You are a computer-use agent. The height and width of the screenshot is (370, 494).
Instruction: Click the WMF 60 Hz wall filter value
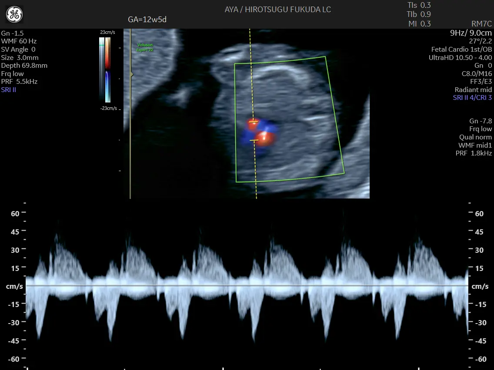[19, 41]
